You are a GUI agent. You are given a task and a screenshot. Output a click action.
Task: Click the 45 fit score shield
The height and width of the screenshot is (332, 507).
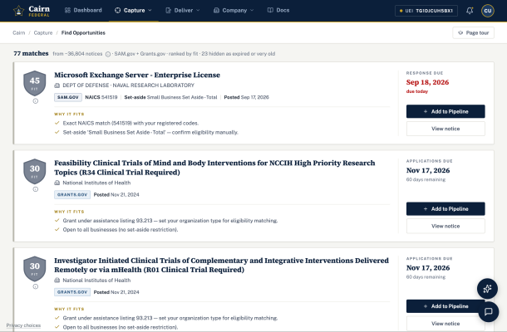[35, 83]
